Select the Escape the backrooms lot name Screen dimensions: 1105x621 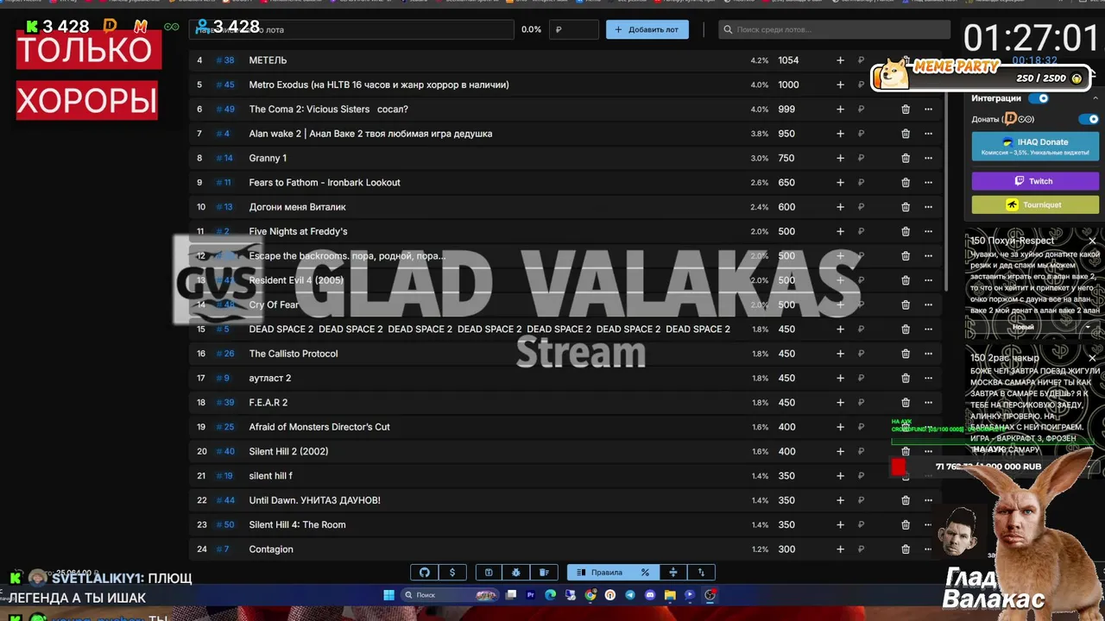[347, 256]
